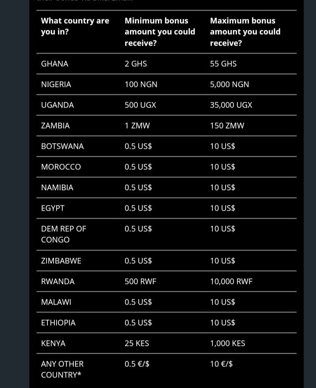
Task: Click the Maximum bonus amount column header
Action: 245,32
